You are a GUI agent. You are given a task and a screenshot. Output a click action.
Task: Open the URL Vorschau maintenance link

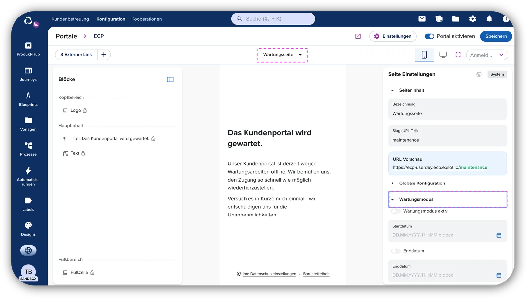point(440,167)
